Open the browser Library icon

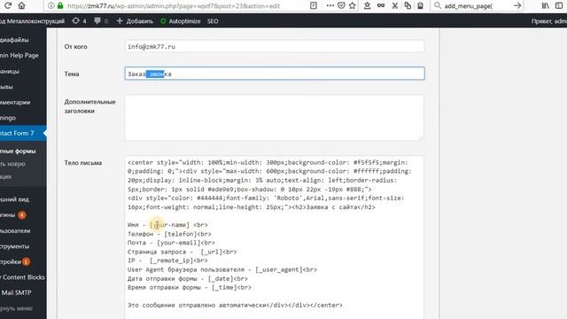coord(545,5)
